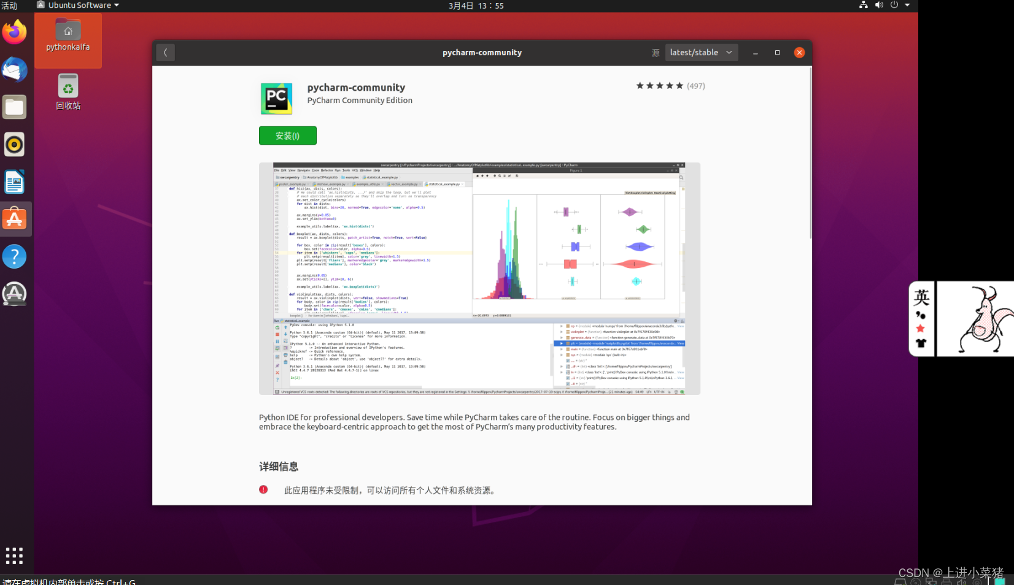1014x585 pixels.
Task: Open the latest/stable channel dropdown
Action: pos(702,53)
